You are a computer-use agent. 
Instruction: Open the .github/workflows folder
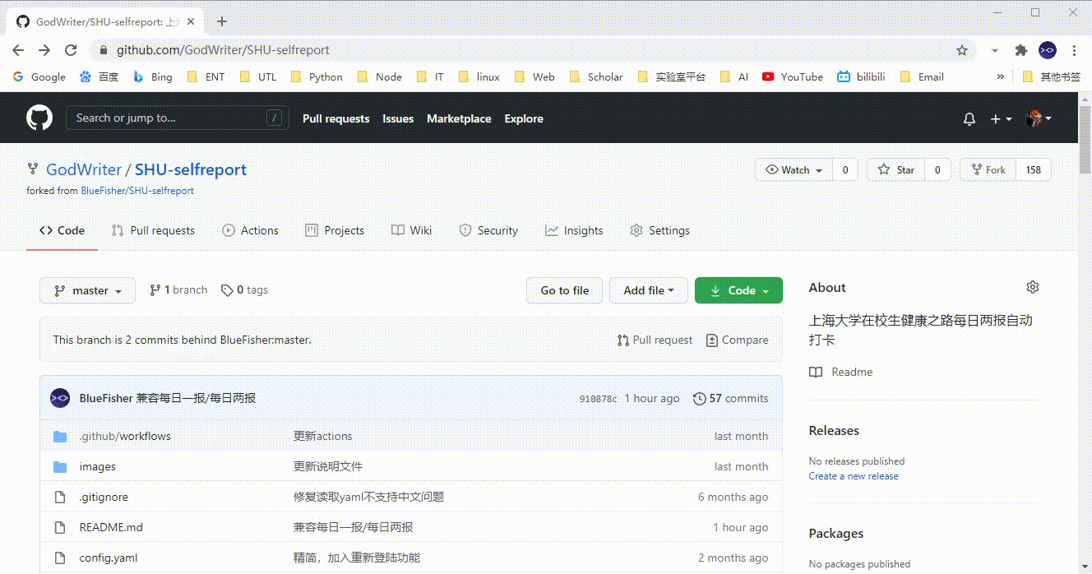coord(125,436)
